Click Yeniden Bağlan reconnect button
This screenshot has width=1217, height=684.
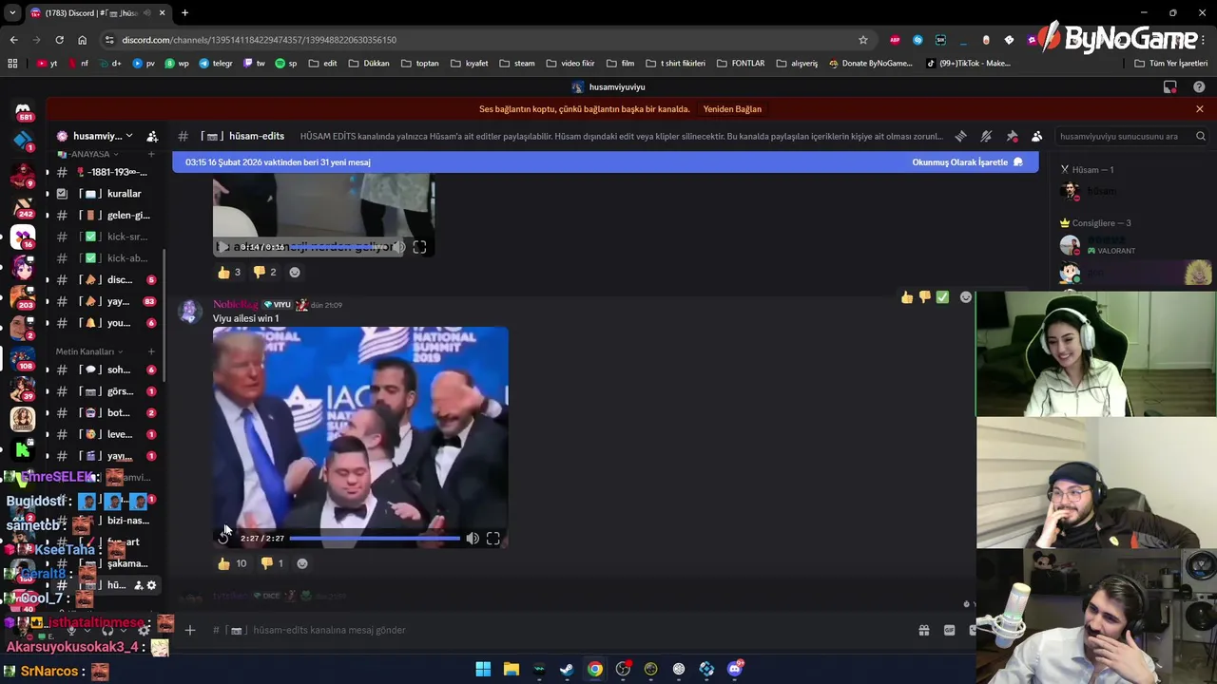click(732, 109)
